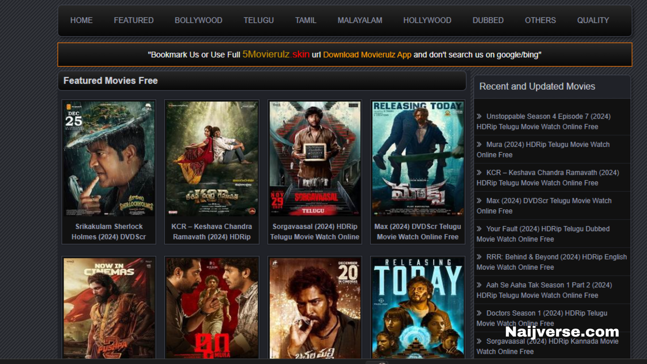Click chevron icon beside Doctors Season 1

[x=479, y=313]
